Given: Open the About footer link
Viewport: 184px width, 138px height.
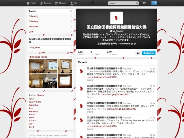Looking at the screenshot, I should coord(45,135).
